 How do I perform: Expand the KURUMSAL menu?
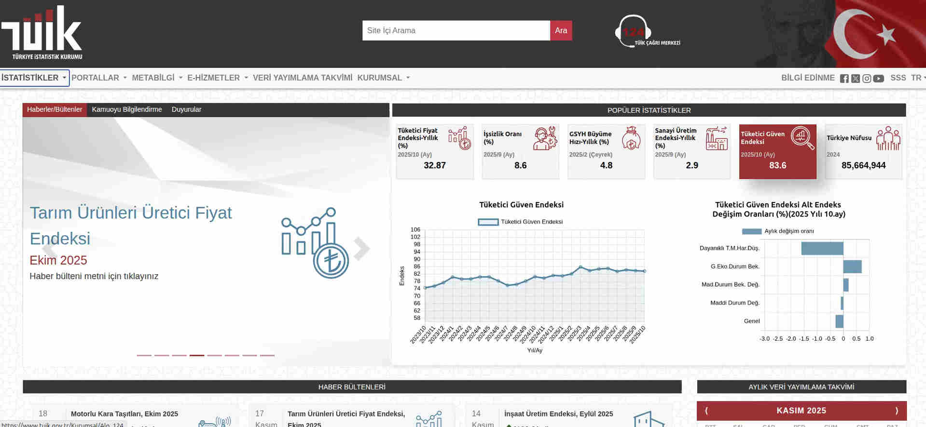tap(384, 78)
